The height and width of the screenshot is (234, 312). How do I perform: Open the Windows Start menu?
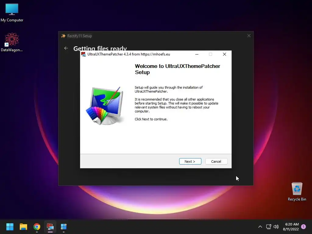(x=10, y=227)
